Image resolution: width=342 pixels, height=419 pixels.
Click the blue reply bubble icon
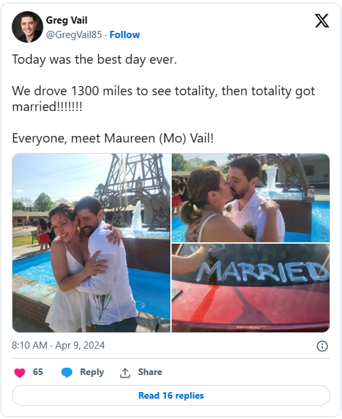point(67,372)
